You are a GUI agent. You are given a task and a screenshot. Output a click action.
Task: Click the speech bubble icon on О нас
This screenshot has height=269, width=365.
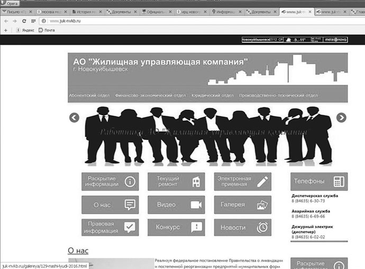[x=130, y=205]
